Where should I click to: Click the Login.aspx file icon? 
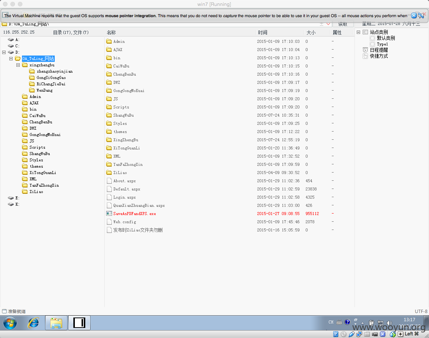click(109, 197)
